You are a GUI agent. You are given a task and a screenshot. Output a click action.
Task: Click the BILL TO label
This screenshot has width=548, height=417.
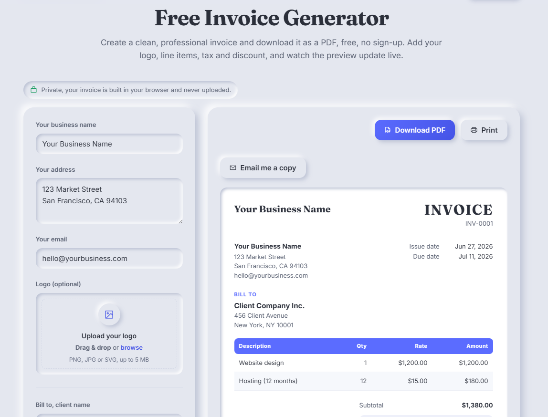(x=245, y=294)
